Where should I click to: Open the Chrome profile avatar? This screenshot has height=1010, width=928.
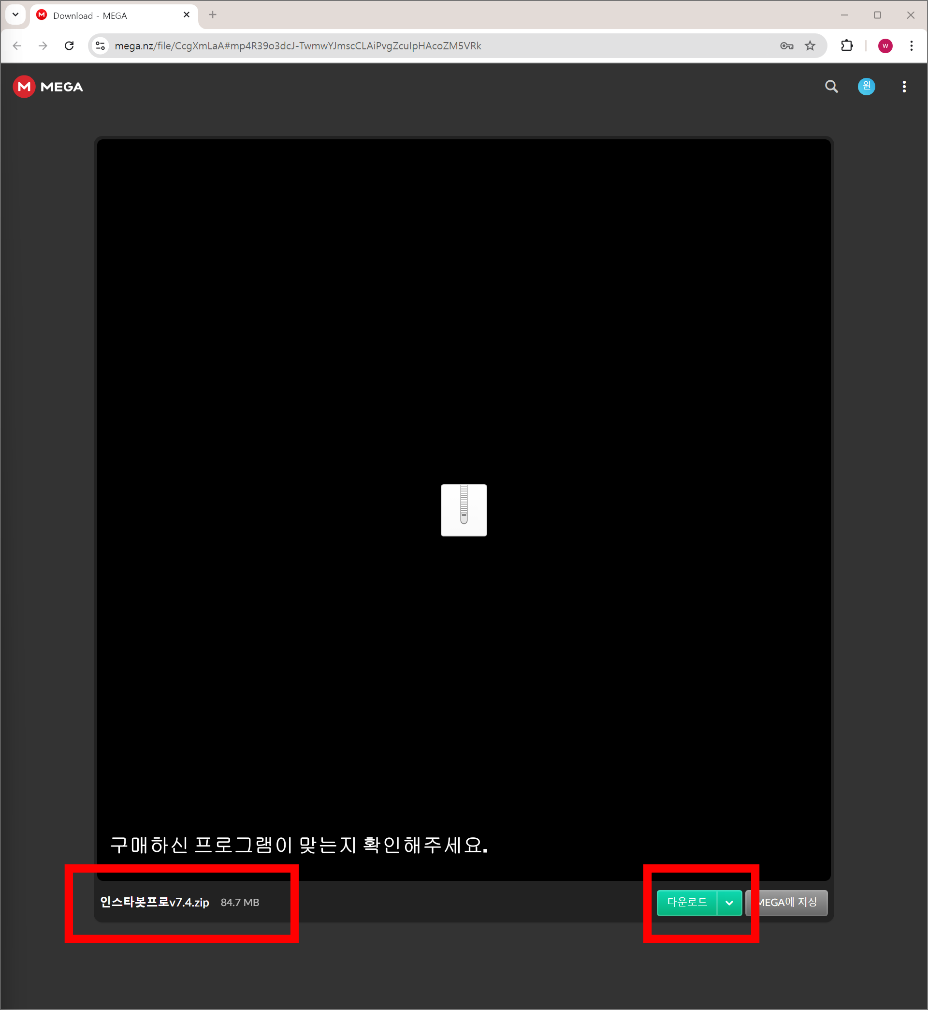point(885,46)
